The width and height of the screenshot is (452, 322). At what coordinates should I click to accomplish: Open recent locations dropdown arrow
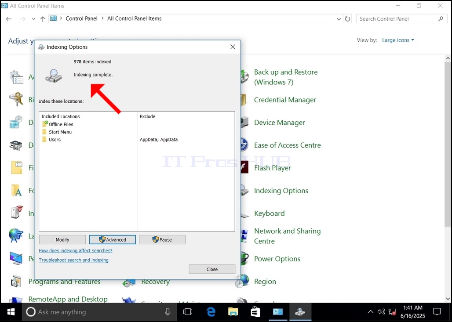pos(33,19)
